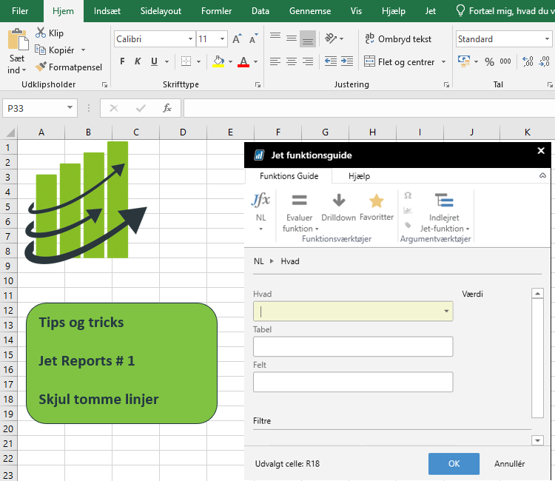Click the yellow fill color swatch
555x481 pixels.
218,63
